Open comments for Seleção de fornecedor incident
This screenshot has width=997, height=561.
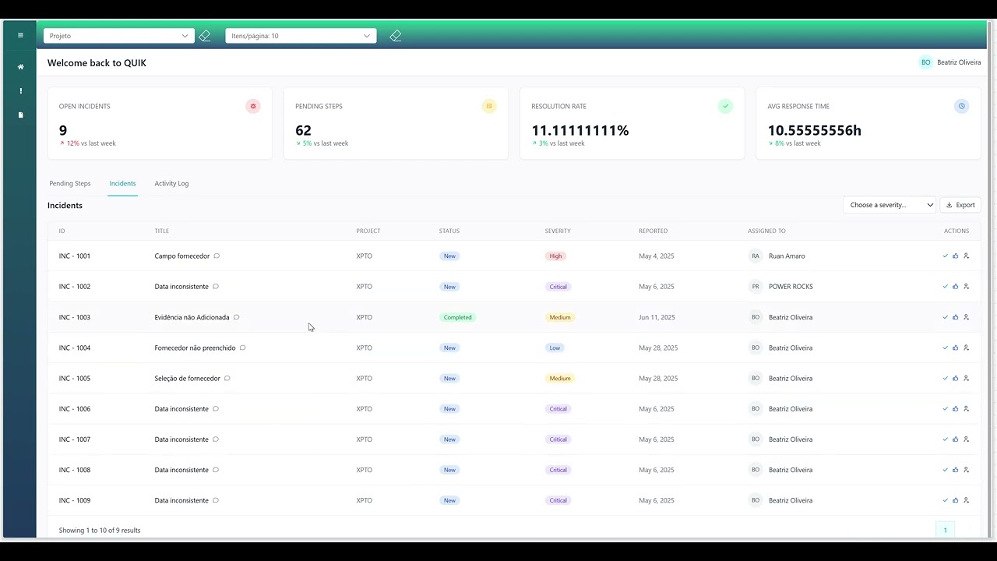click(227, 378)
